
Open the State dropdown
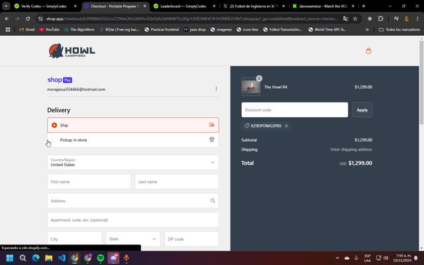(133, 238)
